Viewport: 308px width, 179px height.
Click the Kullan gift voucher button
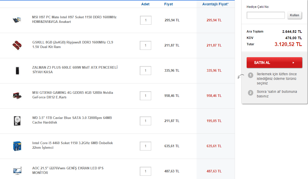tap(295, 15)
